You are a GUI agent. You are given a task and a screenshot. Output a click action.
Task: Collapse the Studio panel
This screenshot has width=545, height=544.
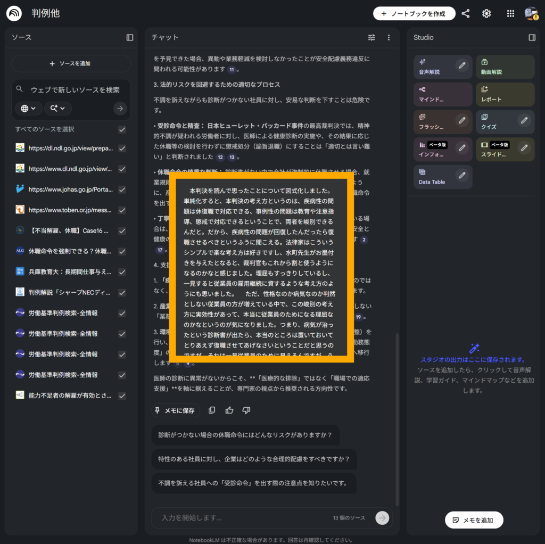pyautogui.click(x=532, y=37)
